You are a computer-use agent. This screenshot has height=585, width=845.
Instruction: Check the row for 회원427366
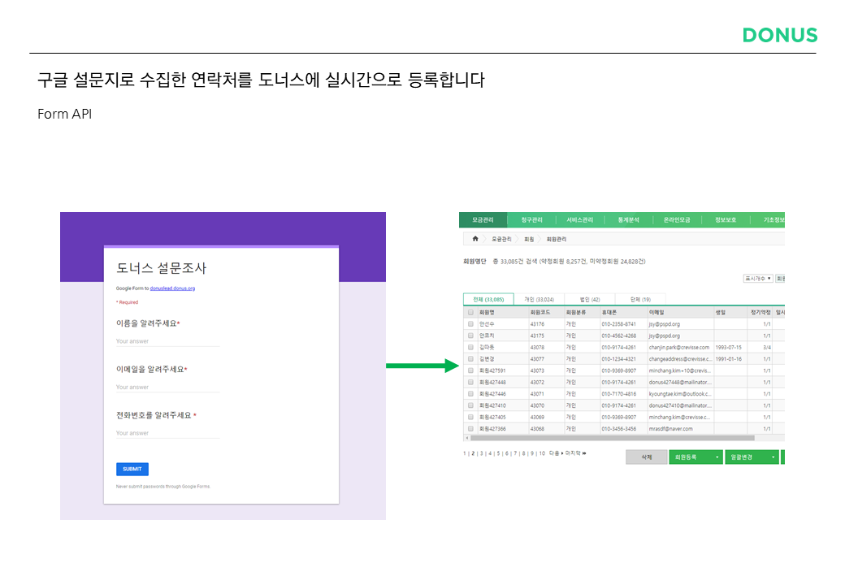(x=470, y=429)
